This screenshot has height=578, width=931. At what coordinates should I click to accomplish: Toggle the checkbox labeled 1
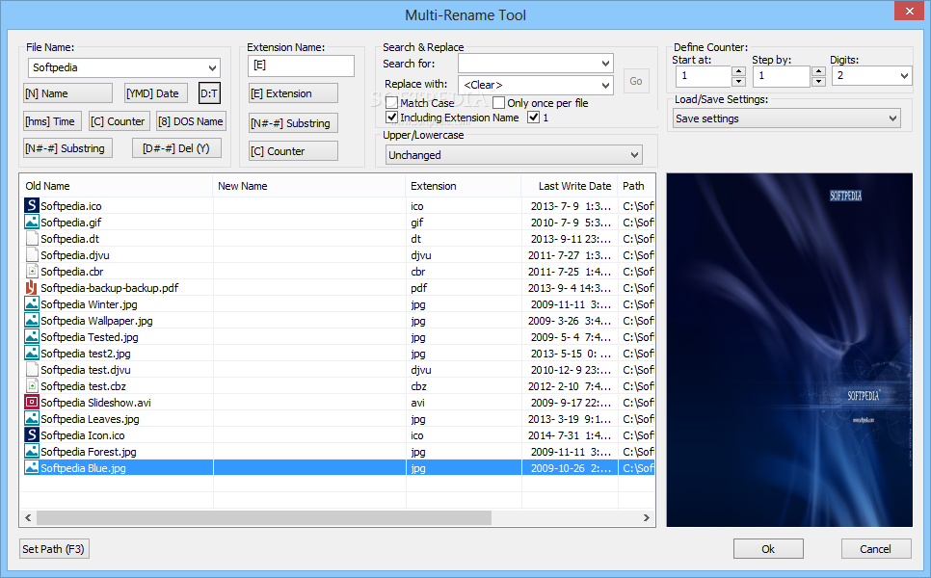(533, 118)
